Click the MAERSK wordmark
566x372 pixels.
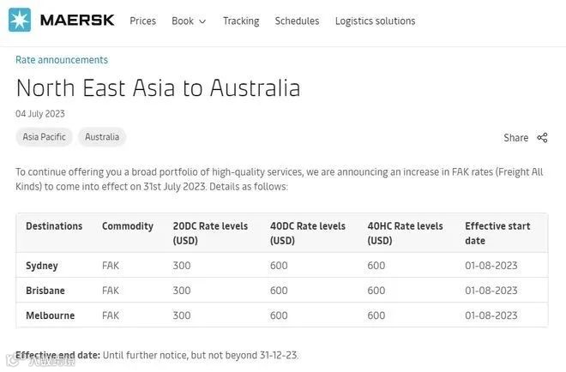77,20
